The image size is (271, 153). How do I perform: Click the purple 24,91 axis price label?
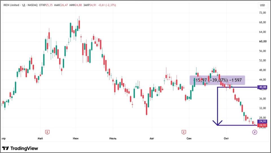262,121
